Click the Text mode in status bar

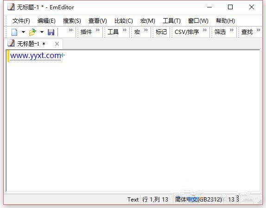(133, 199)
